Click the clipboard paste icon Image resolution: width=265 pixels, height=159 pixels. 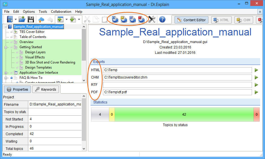(x=104, y=19)
